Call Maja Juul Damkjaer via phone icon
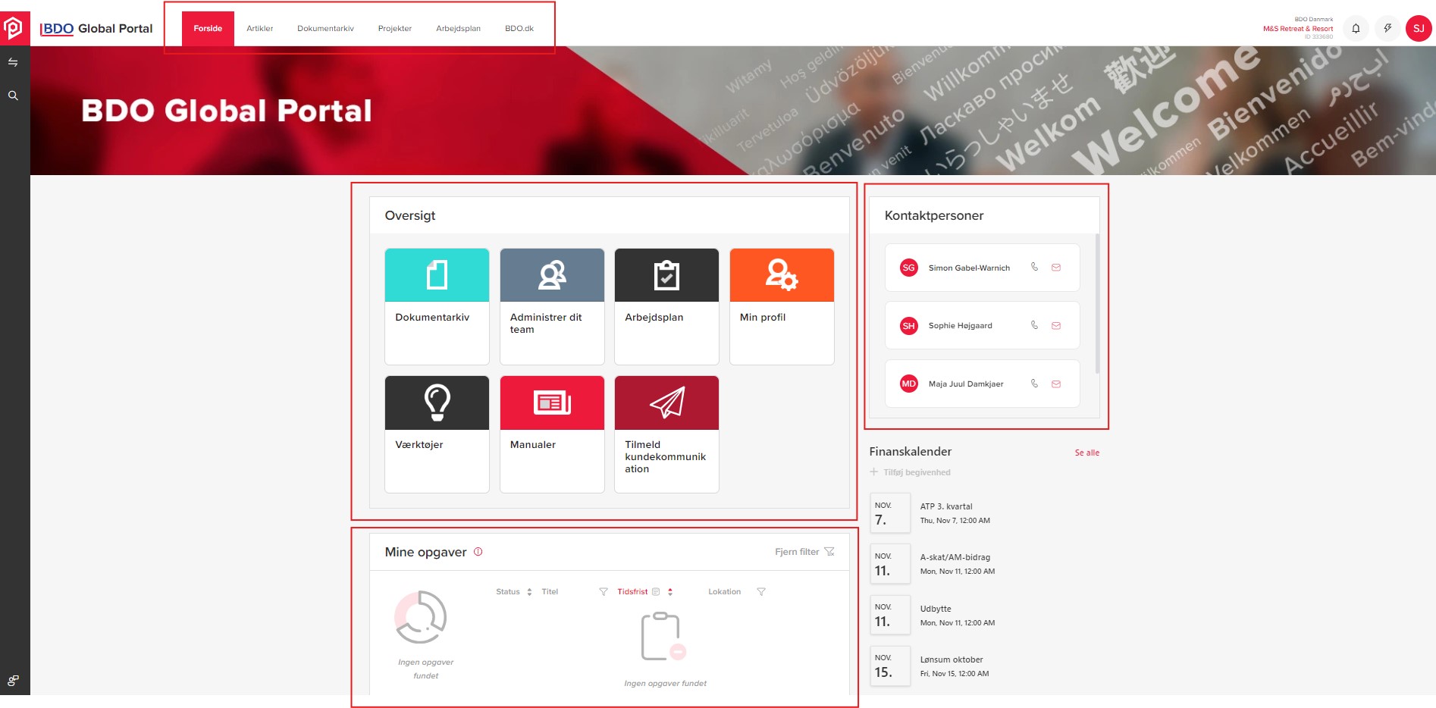This screenshot has width=1436, height=708. click(1034, 384)
